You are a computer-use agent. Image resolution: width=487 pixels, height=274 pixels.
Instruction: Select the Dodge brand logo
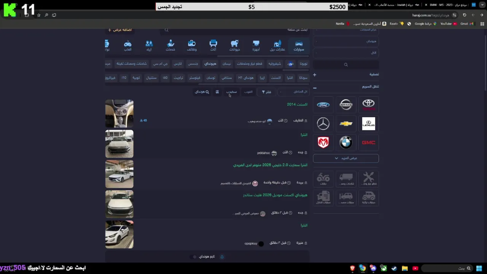coord(323,142)
